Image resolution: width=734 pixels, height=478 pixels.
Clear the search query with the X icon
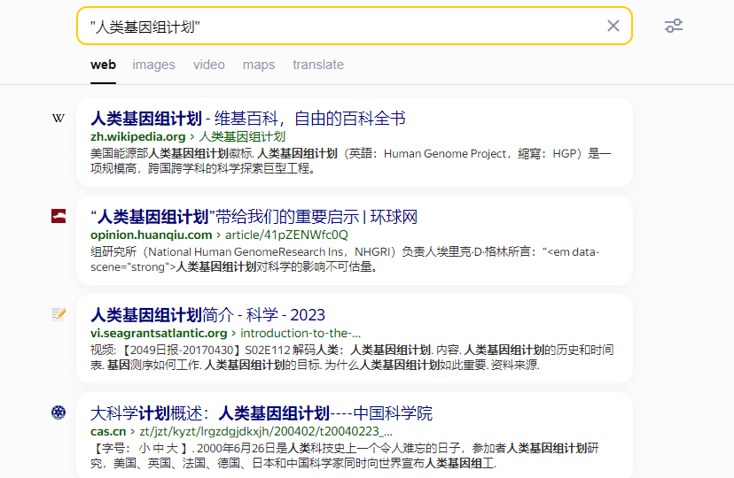tap(613, 26)
